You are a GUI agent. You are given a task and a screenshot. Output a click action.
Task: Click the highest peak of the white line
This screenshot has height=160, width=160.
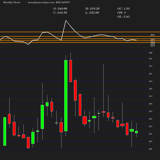(66, 20)
